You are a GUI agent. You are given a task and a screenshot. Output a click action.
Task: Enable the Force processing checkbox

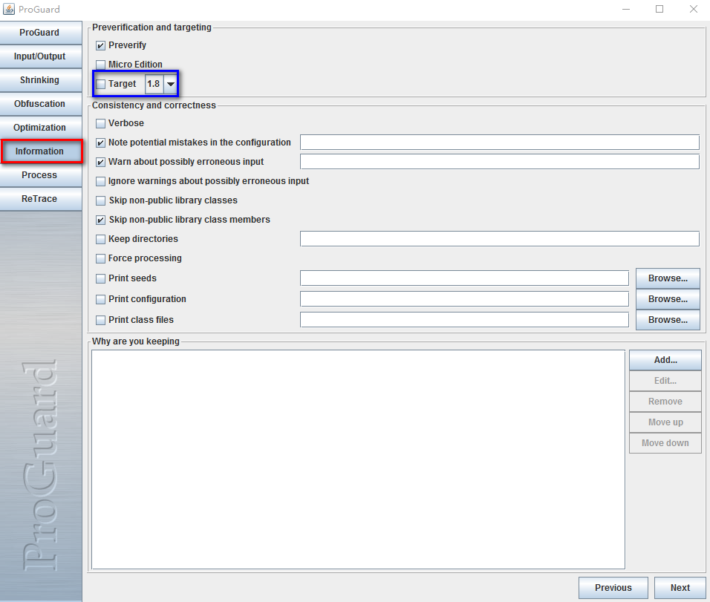pos(100,258)
